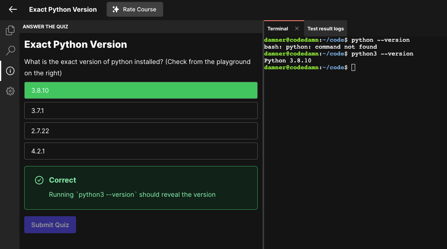Select the 3.8.10 answer option
The width and height of the screenshot is (447, 249).
click(141, 90)
